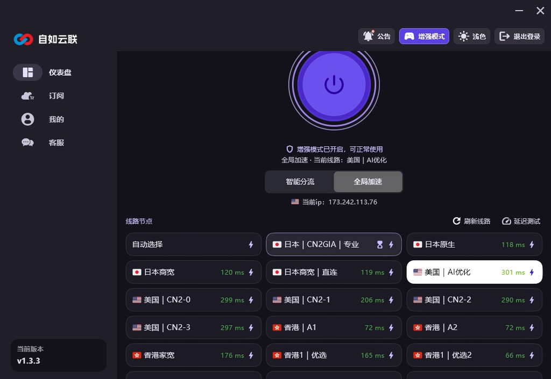The image size is (551, 379).
Task: Click 刷新线路 button text
Action: (x=477, y=221)
